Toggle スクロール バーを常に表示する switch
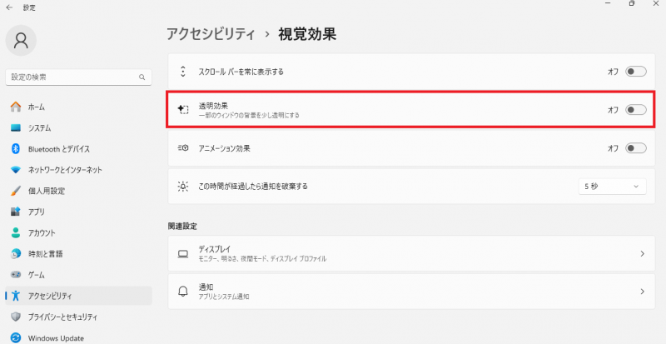The width and height of the screenshot is (666, 344). coord(635,72)
